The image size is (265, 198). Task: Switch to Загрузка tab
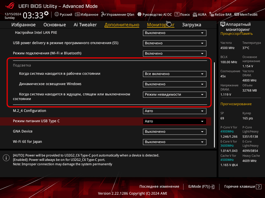click(x=192, y=25)
